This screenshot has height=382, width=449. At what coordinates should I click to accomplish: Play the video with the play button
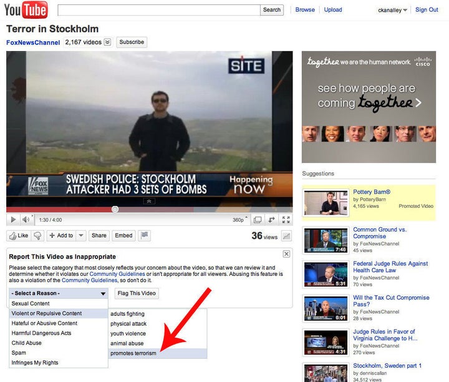tap(13, 220)
